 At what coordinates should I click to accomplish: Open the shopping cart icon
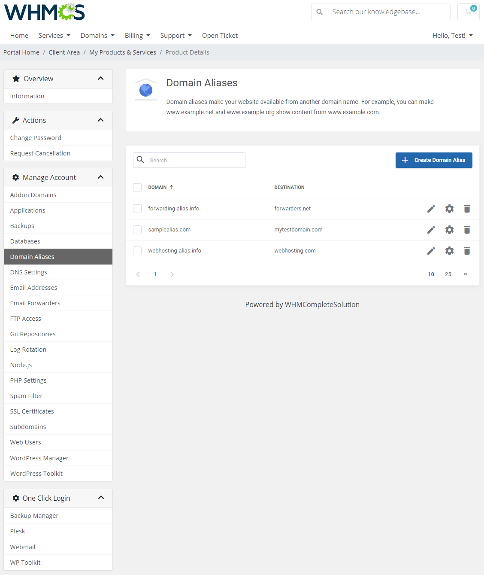(x=468, y=12)
